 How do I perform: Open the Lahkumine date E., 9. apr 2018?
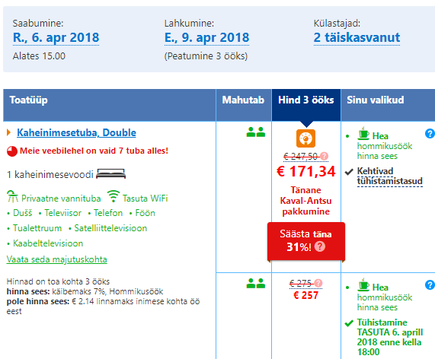206,38
